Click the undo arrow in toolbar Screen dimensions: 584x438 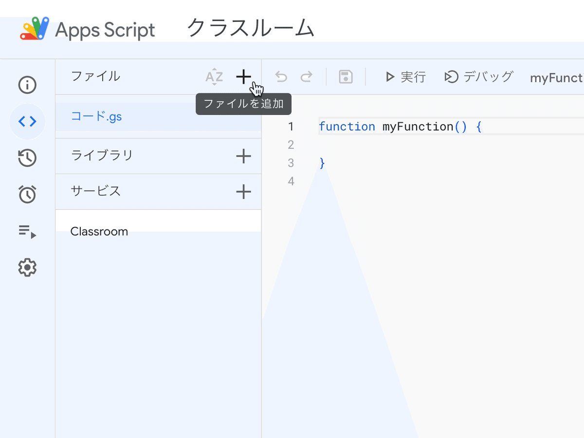click(x=281, y=77)
